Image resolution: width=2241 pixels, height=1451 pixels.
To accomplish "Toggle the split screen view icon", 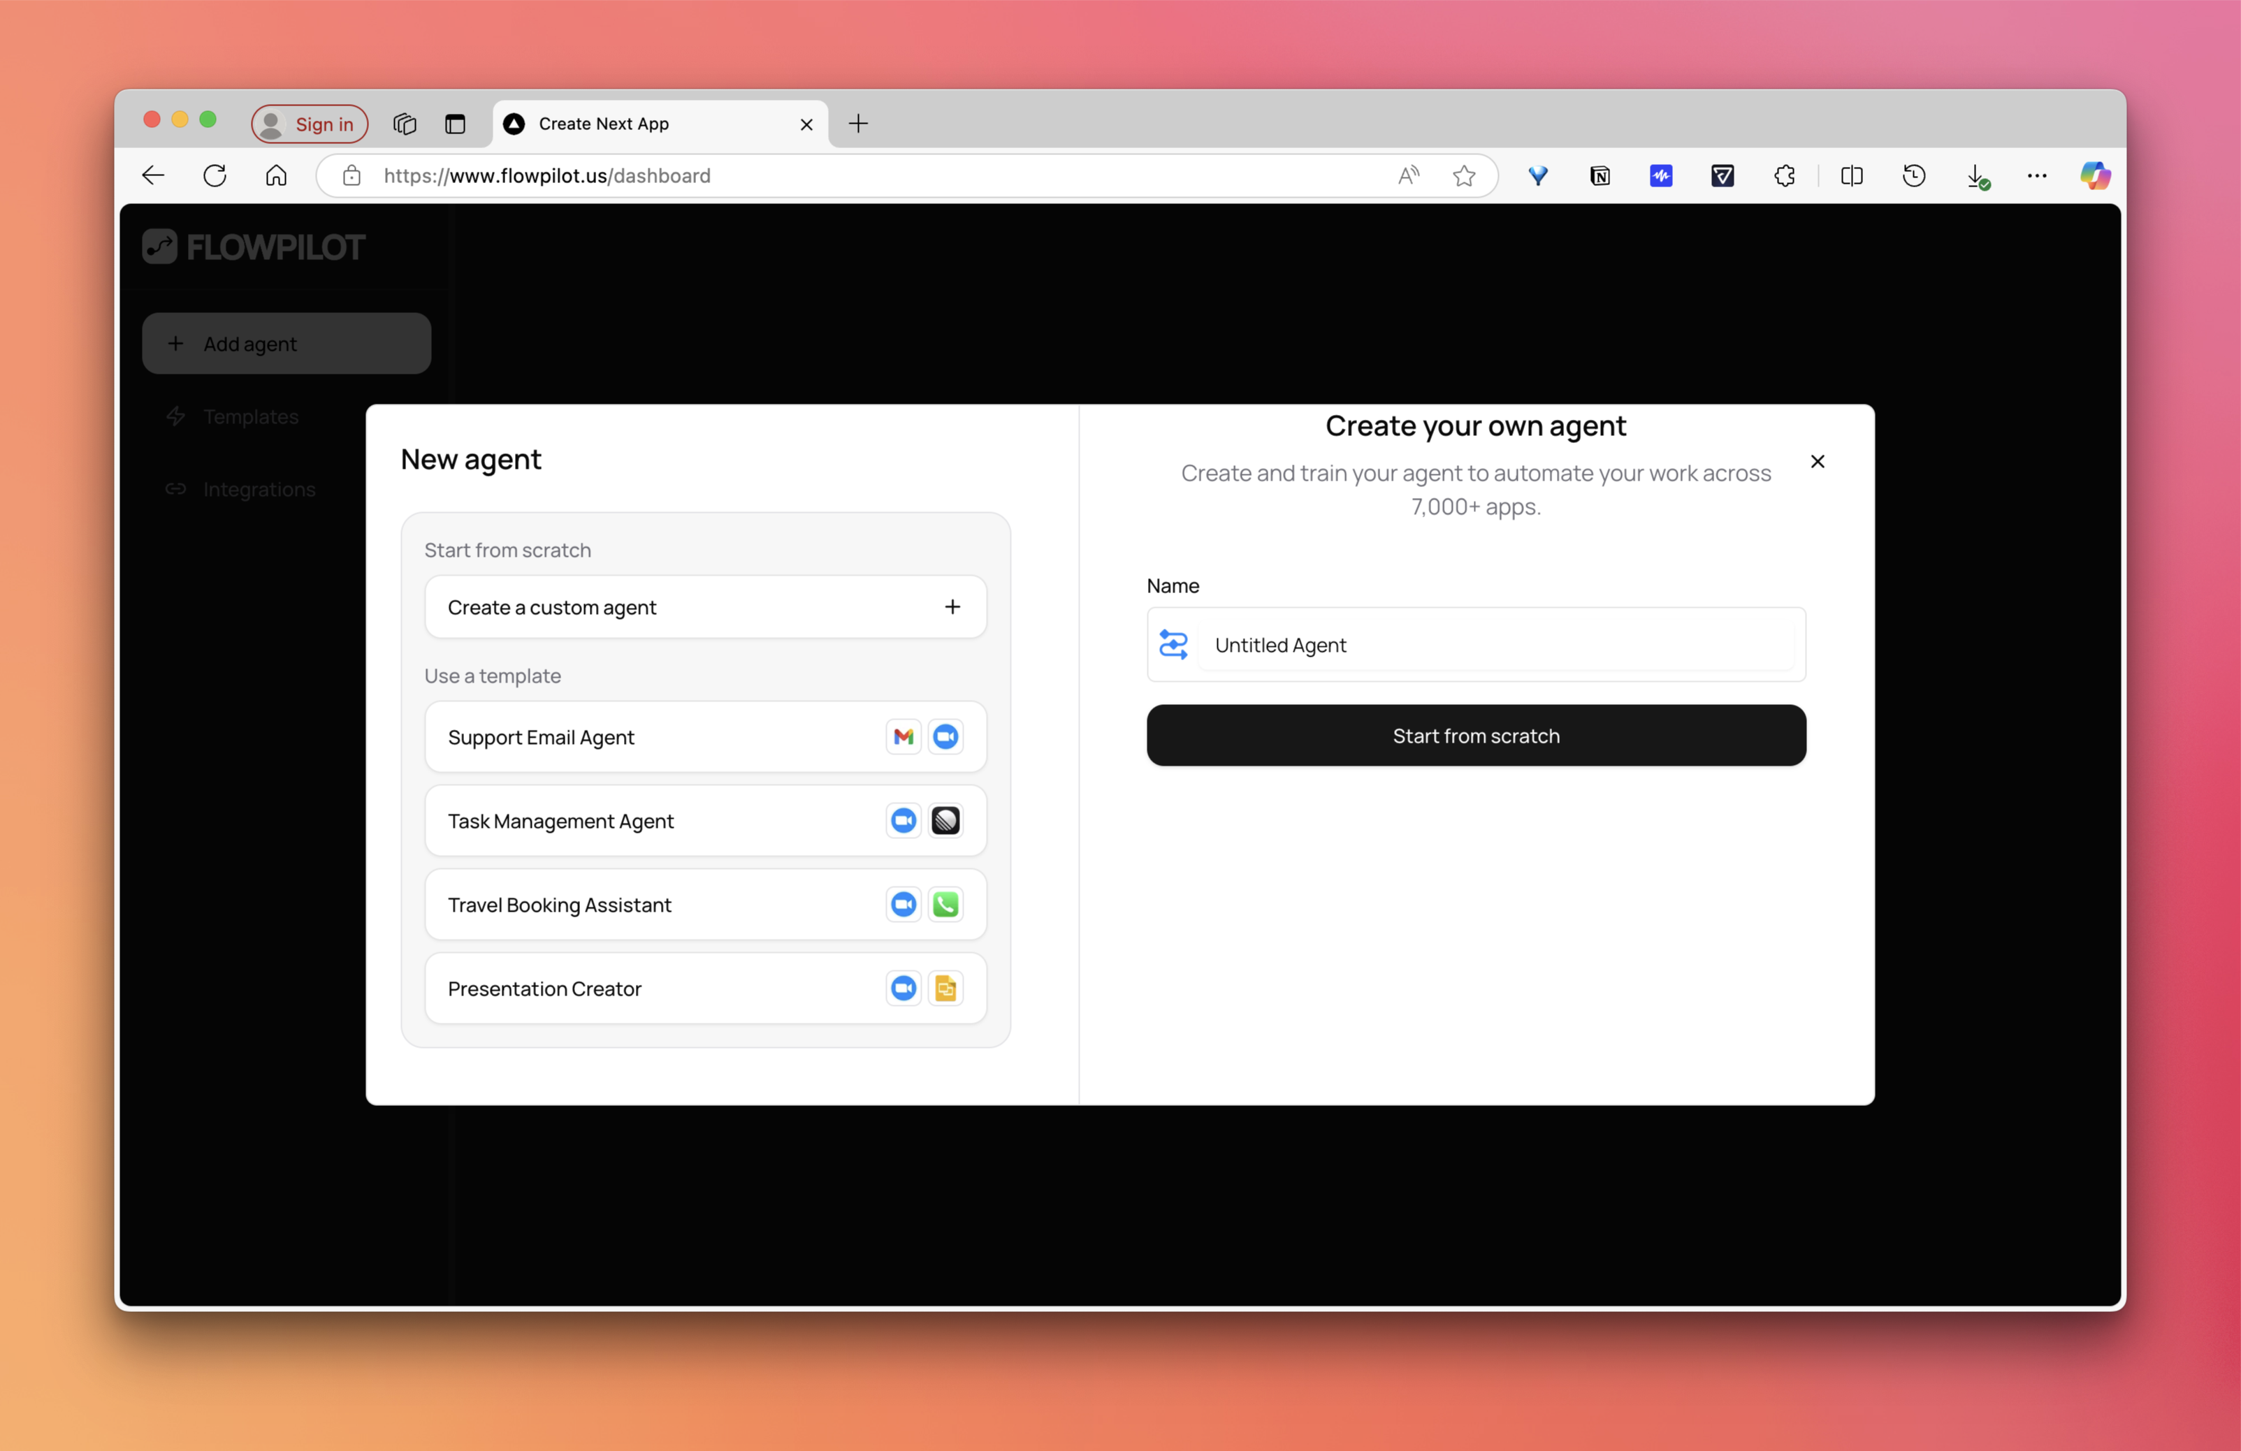I will point(1851,176).
